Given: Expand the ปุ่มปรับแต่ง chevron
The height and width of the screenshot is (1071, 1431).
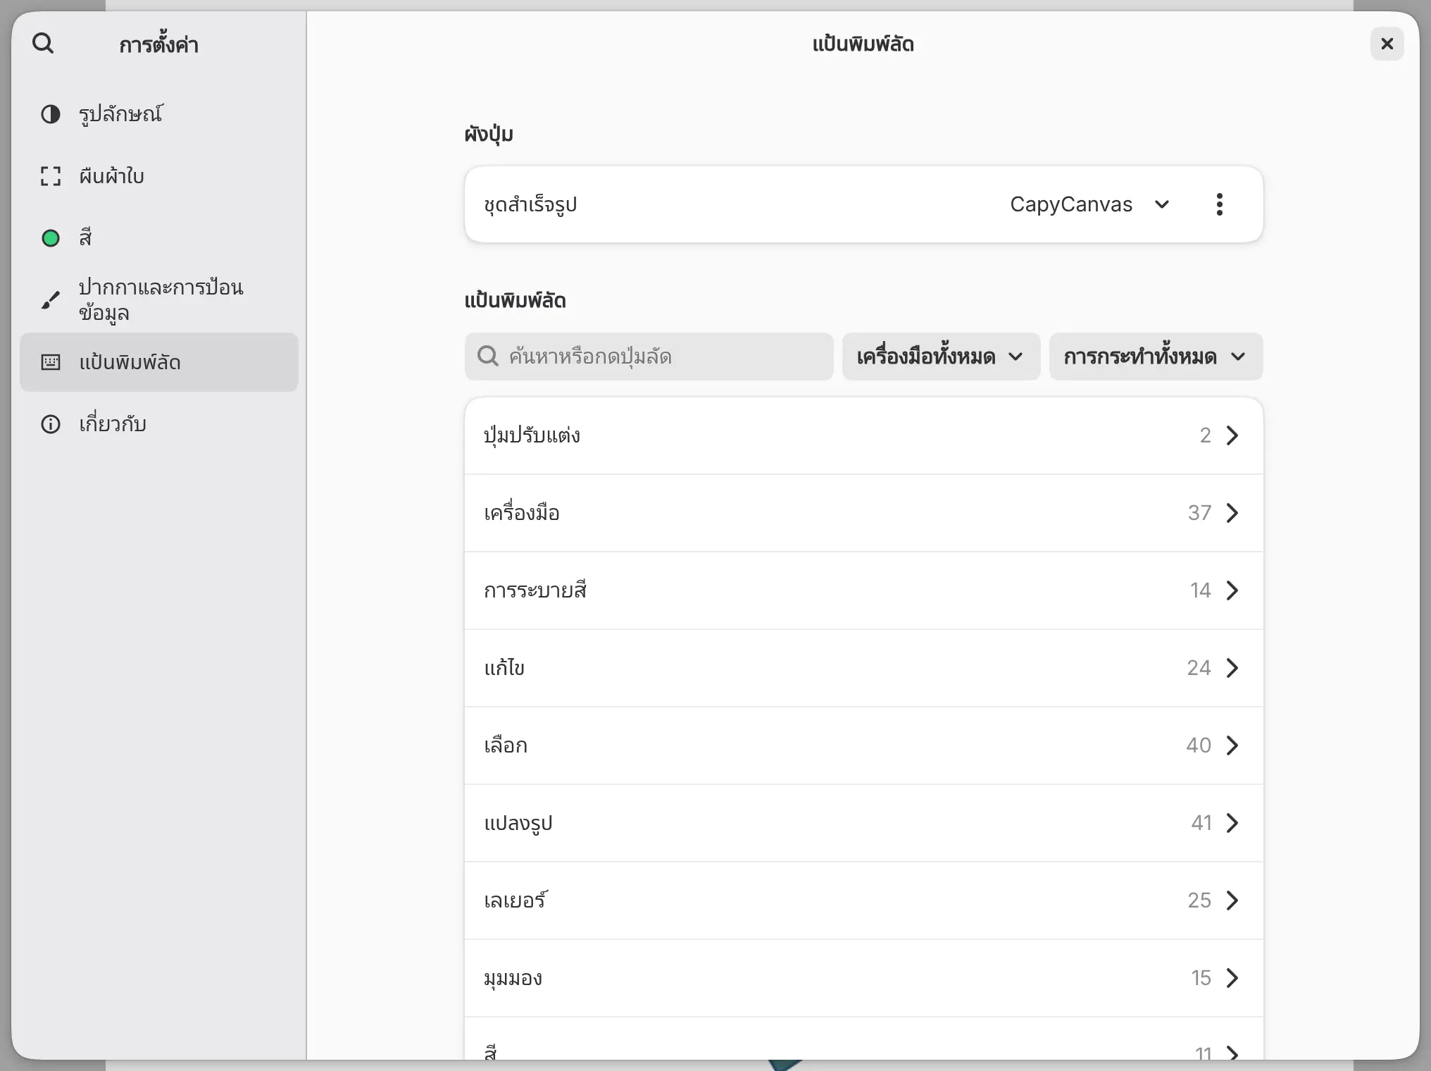Looking at the screenshot, I should [1232, 435].
